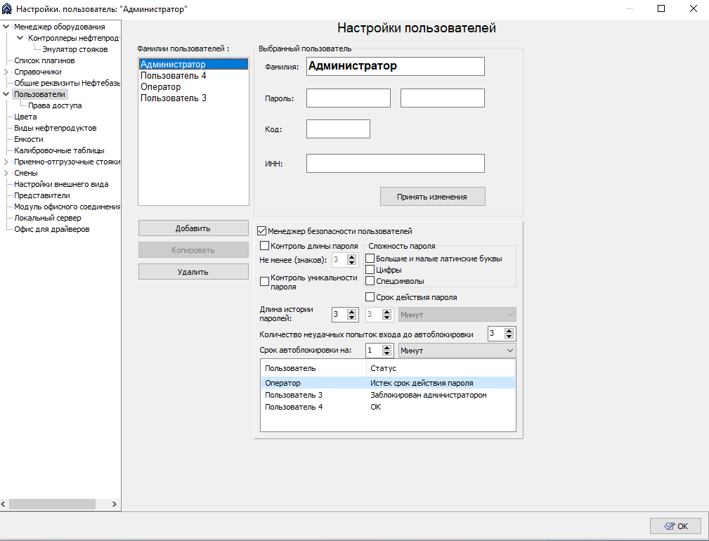Add a user with Добавить
The image size is (709, 541).
[193, 228]
